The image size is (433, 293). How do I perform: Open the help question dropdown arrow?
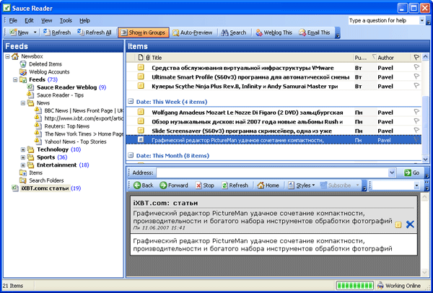pos(422,20)
